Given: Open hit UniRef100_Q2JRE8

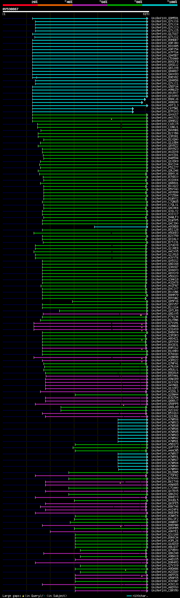Looking at the screenshot, I should (x=165, y=248).
